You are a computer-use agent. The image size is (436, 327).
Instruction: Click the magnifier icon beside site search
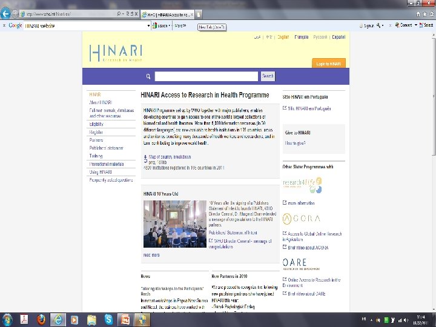148,76
